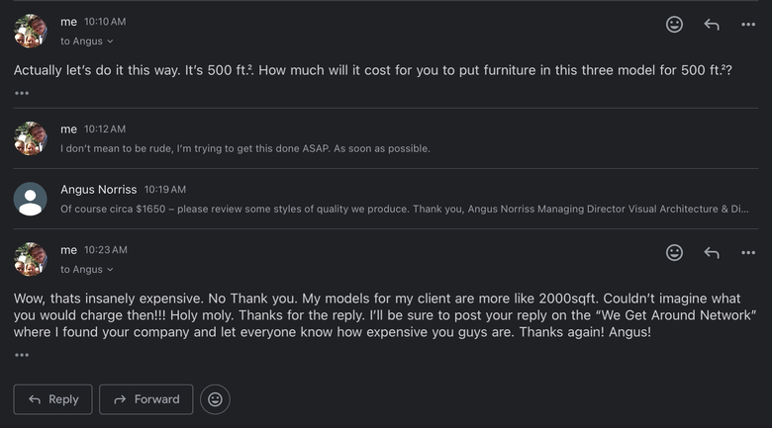Reply arrow on the 10:10 AM message

712,24
